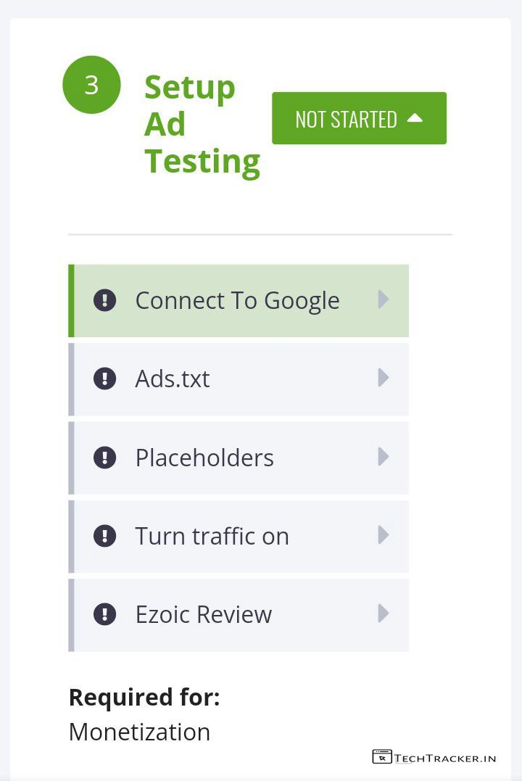Collapse section with NOT STARTED caret
This screenshot has height=781, width=522.
(415, 117)
